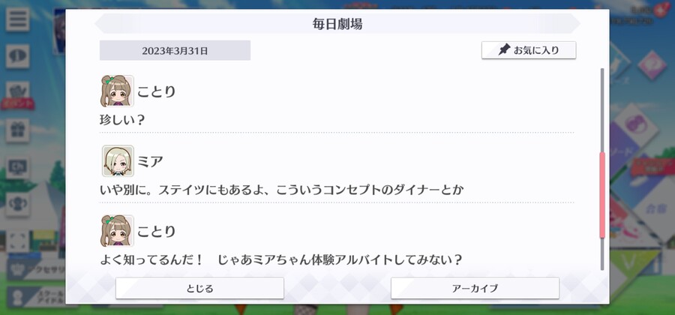Click Kotori's 珍しい？ dialogue line
The height and width of the screenshot is (315, 675).
tap(121, 120)
